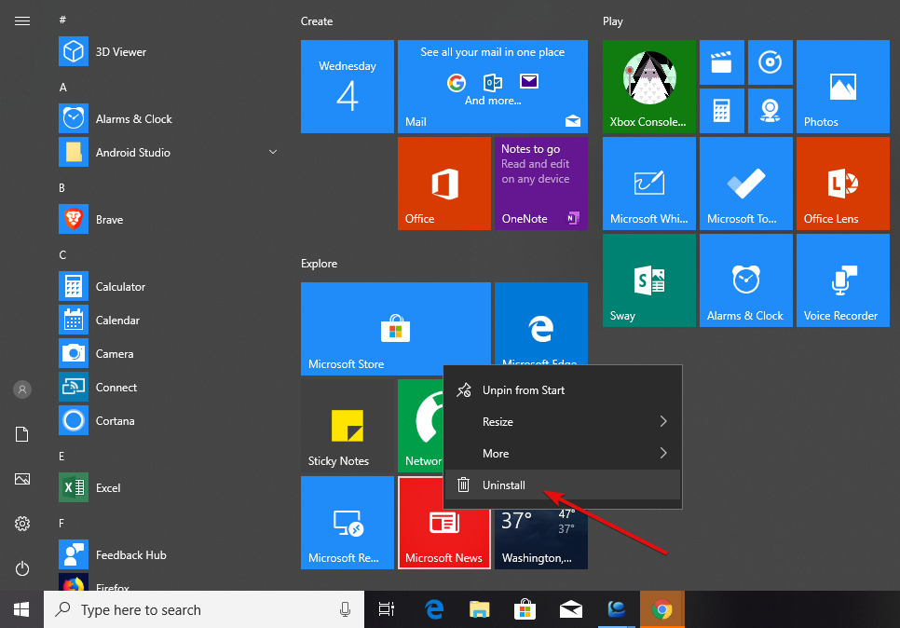
Task: Launch the Office Lens tile
Action: click(x=841, y=183)
